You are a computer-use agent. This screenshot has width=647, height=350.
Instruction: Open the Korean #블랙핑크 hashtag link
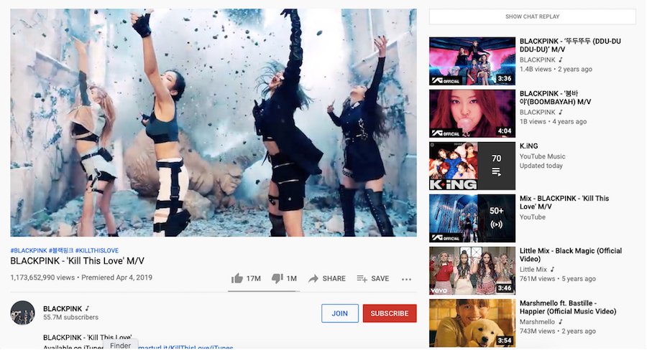click(x=61, y=250)
